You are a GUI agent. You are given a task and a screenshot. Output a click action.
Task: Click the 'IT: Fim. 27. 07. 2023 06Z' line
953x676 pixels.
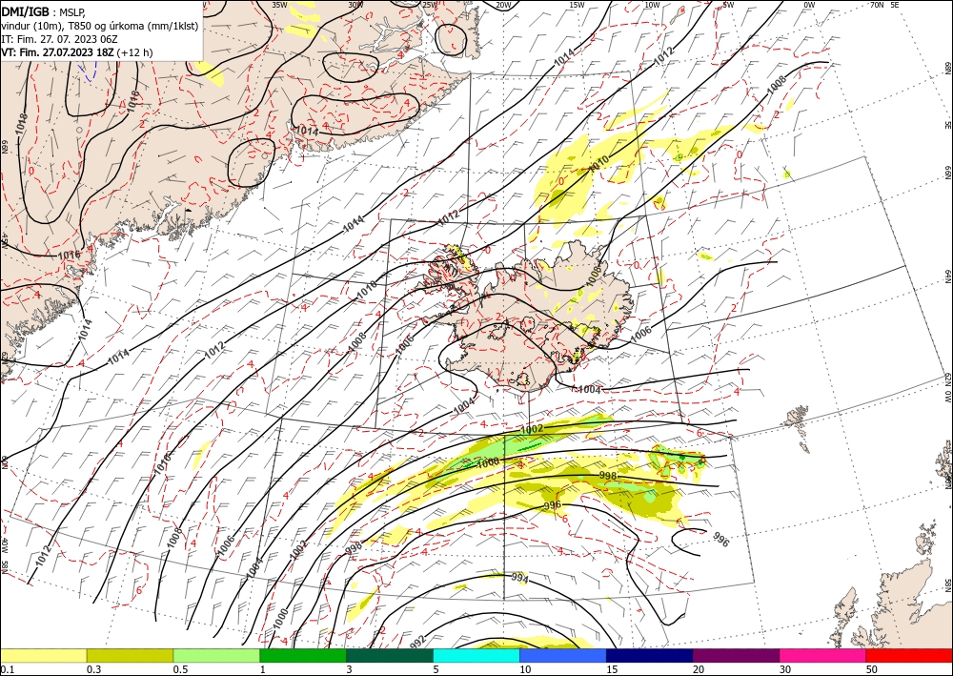click(59, 39)
